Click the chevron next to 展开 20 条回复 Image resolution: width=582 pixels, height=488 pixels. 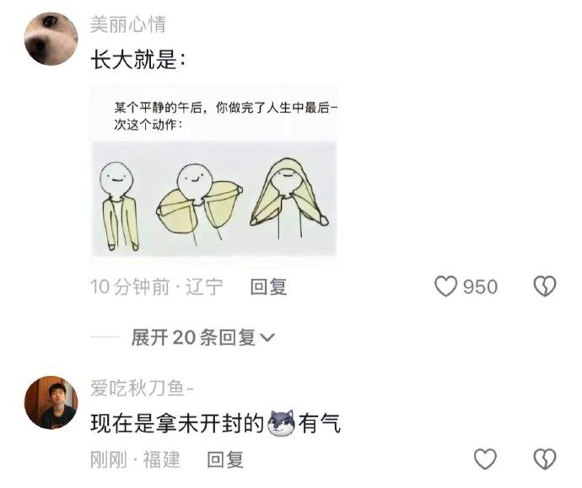coord(267,337)
